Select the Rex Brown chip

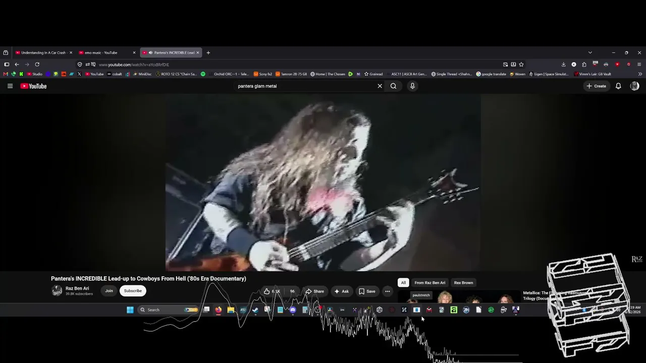(x=463, y=283)
